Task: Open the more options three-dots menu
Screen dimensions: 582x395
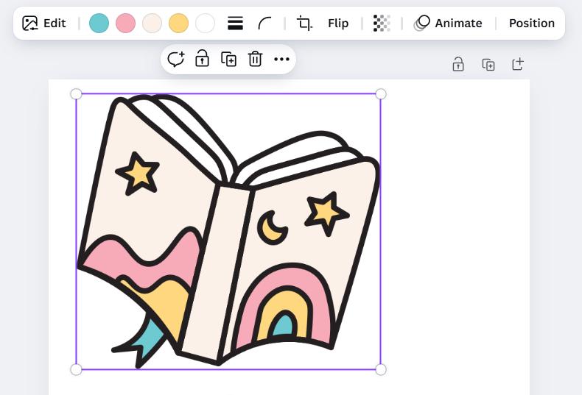Action: coord(281,60)
